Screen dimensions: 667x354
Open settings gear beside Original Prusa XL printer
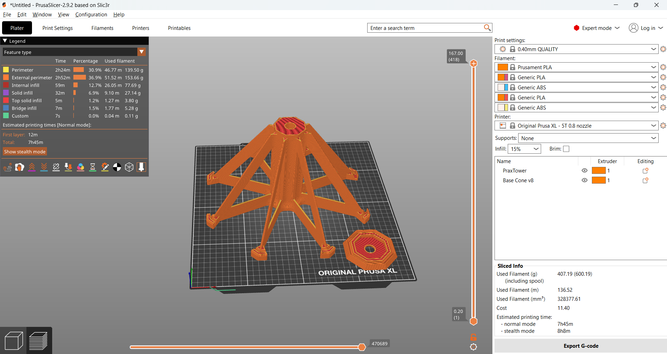(x=663, y=126)
